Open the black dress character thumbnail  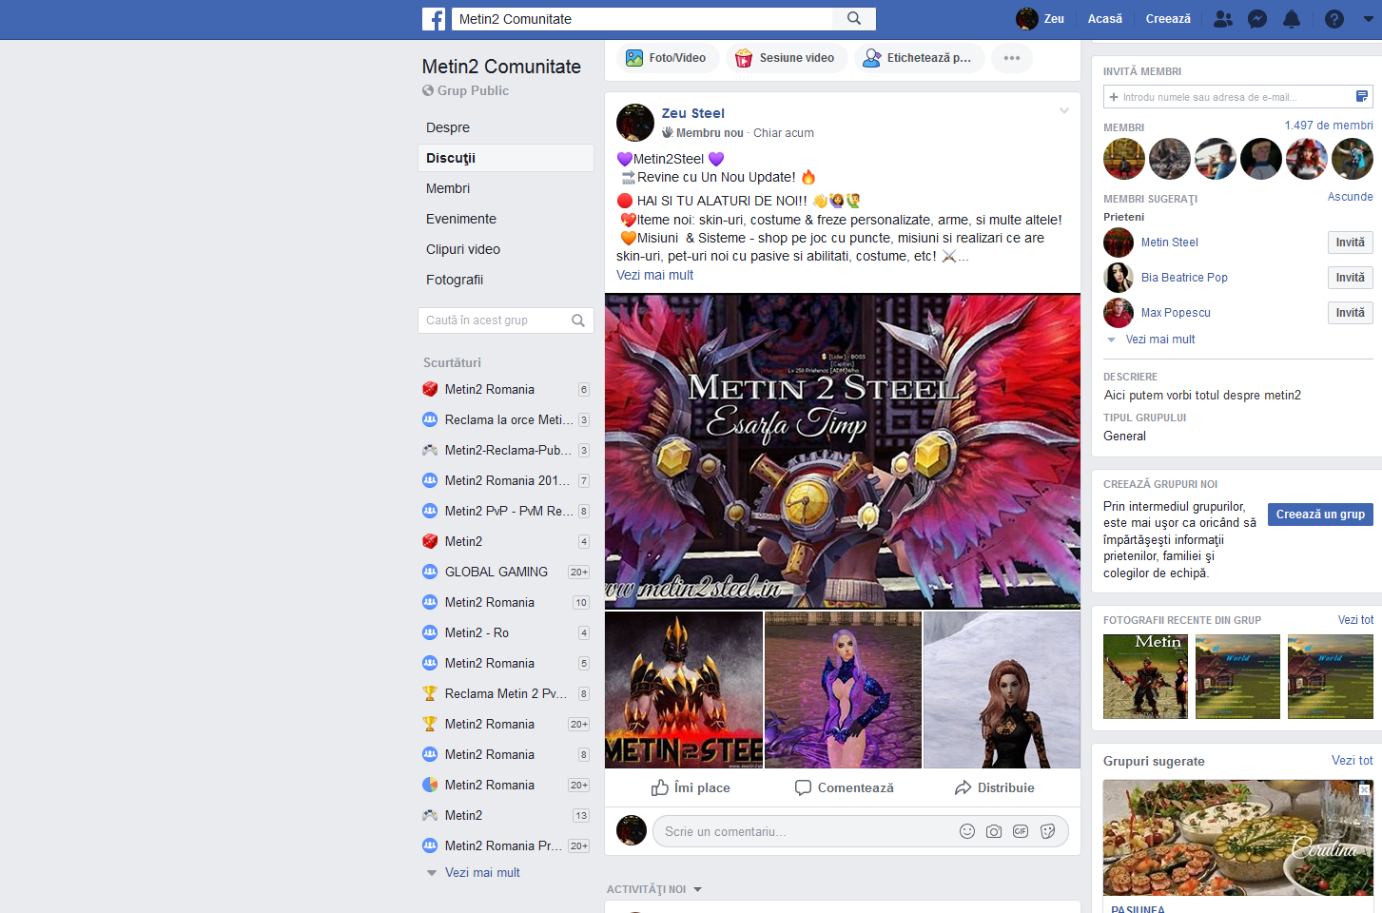click(x=1002, y=690)
